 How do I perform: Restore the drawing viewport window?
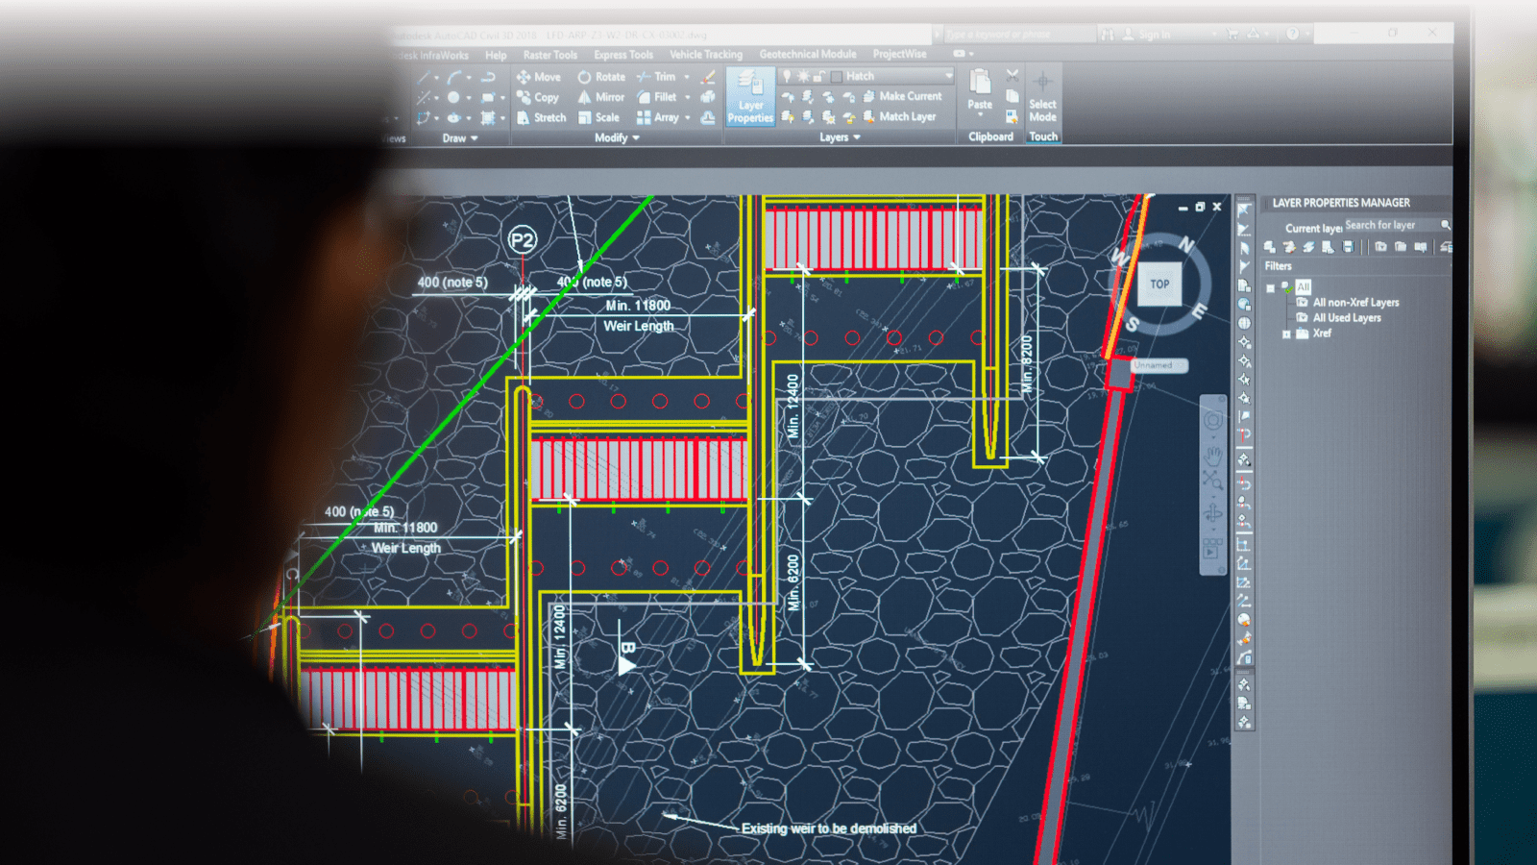click(x=1200, y=207)
